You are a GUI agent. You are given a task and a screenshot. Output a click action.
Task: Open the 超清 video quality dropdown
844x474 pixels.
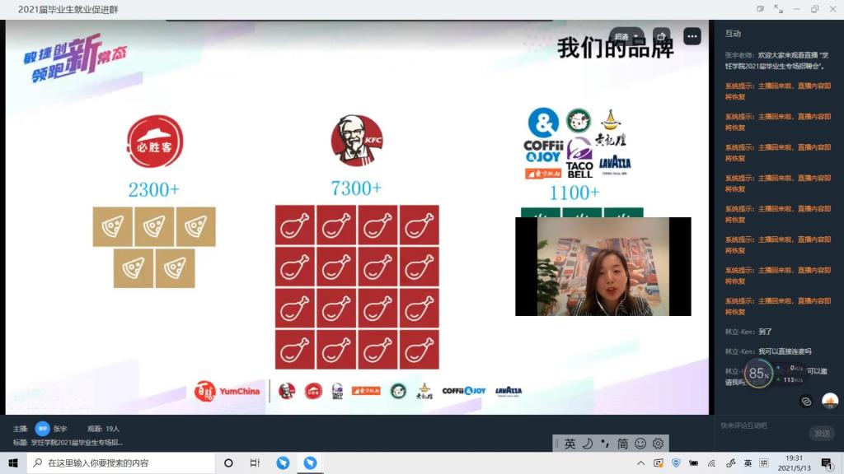pos(621,37)
